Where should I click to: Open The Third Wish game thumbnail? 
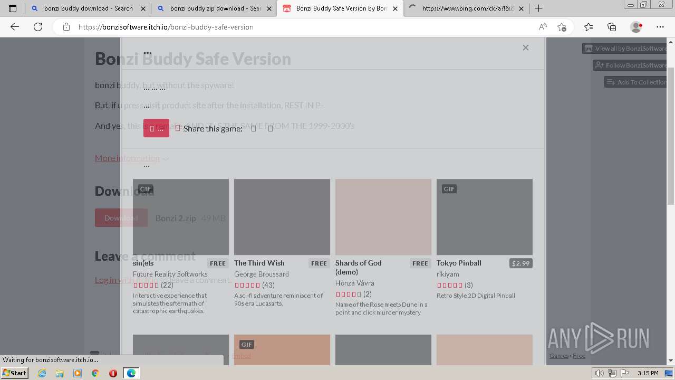[x=282, y=217]
